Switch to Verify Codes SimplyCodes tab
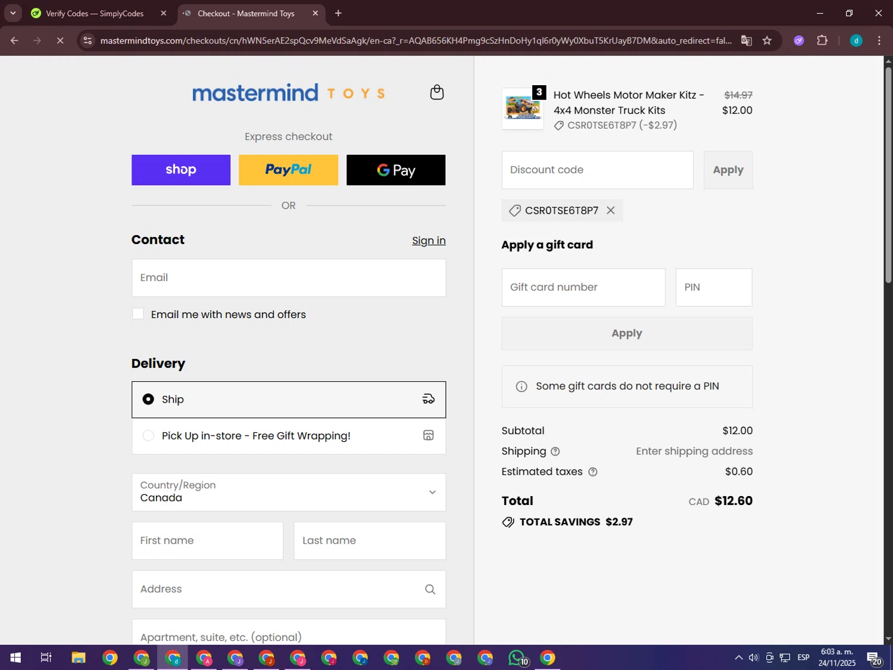 coord(95,13)
